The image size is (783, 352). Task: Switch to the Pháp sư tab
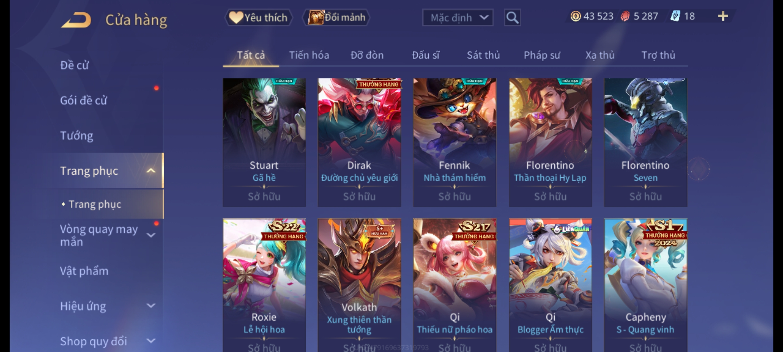coord(542,55)
